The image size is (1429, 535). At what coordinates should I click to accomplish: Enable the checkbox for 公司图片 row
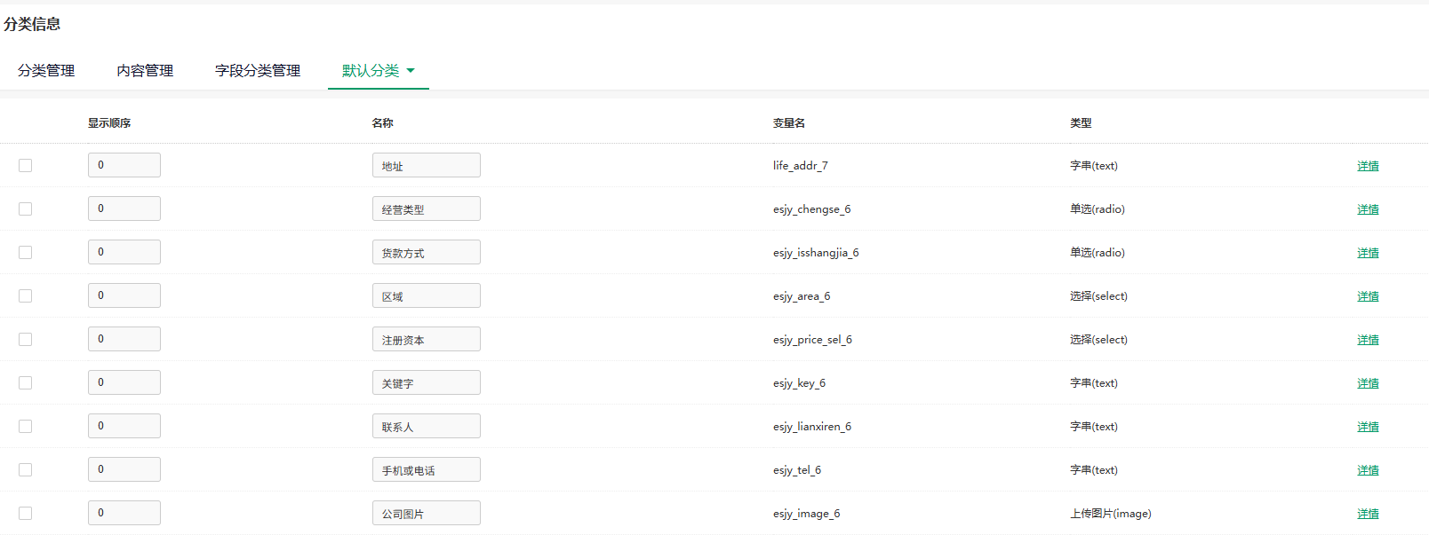[x=26, y=514]
